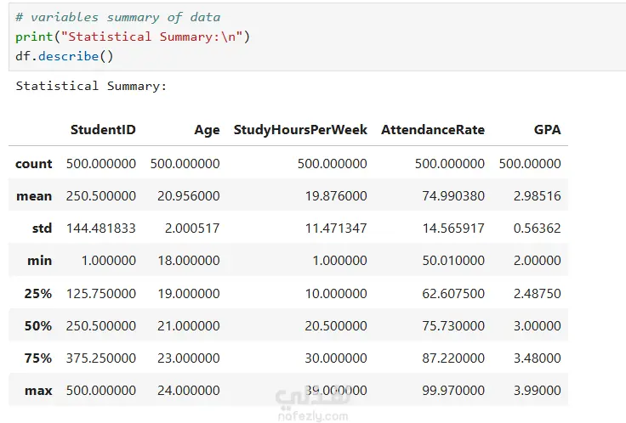Screen dimensions: 626x423
Task: Select the min row label
Action: point(39,261)
